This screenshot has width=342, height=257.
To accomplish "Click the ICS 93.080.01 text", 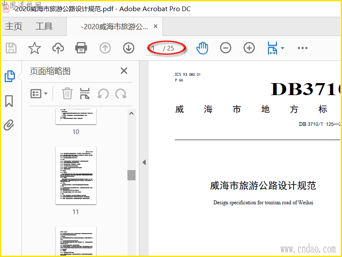I will click(188, 74).
